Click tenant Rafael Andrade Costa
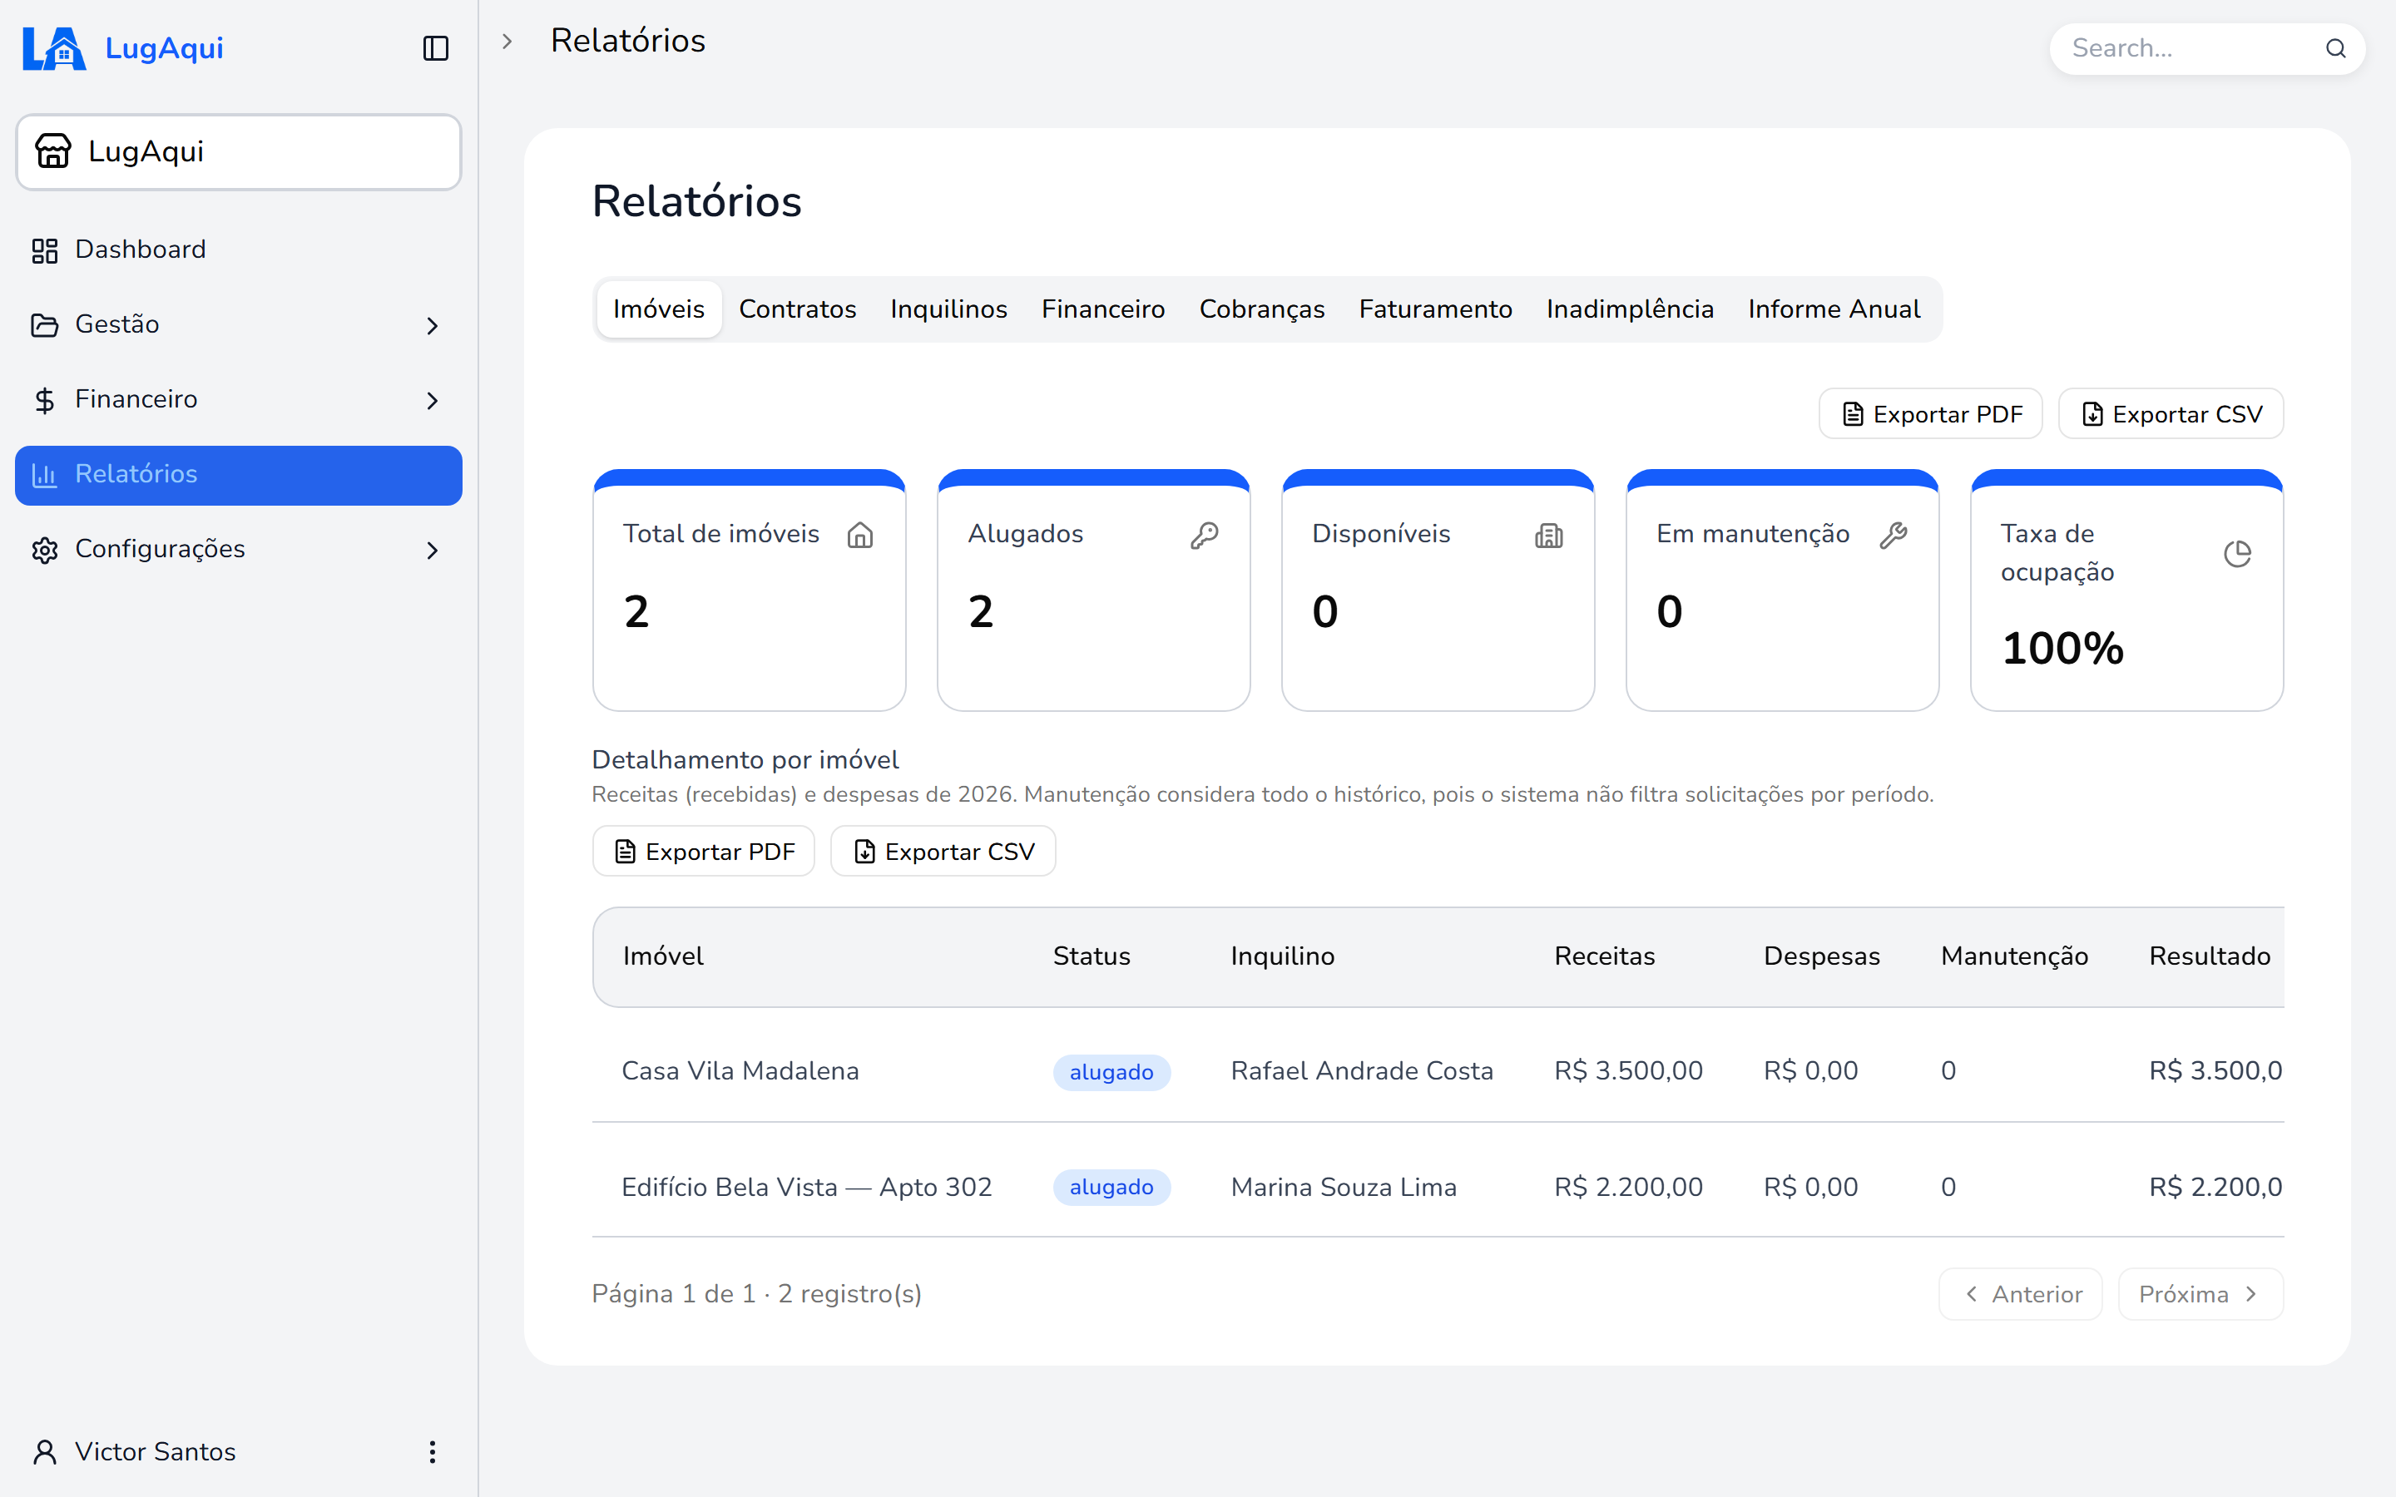2396x1497 pixels. (1361, 1071)
